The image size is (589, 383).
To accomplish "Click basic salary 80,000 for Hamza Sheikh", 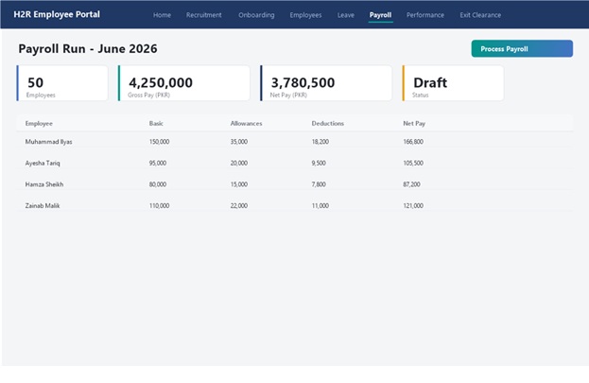I will pyautogui.click(x=158, y=184).
